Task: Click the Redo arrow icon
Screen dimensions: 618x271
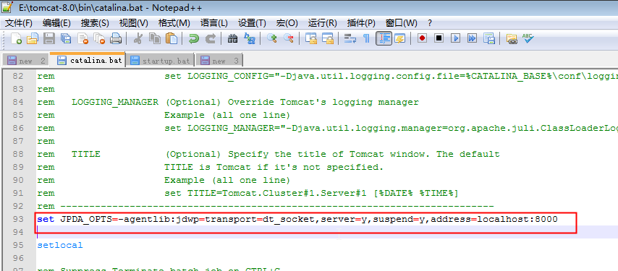Action: pos(211,38)
